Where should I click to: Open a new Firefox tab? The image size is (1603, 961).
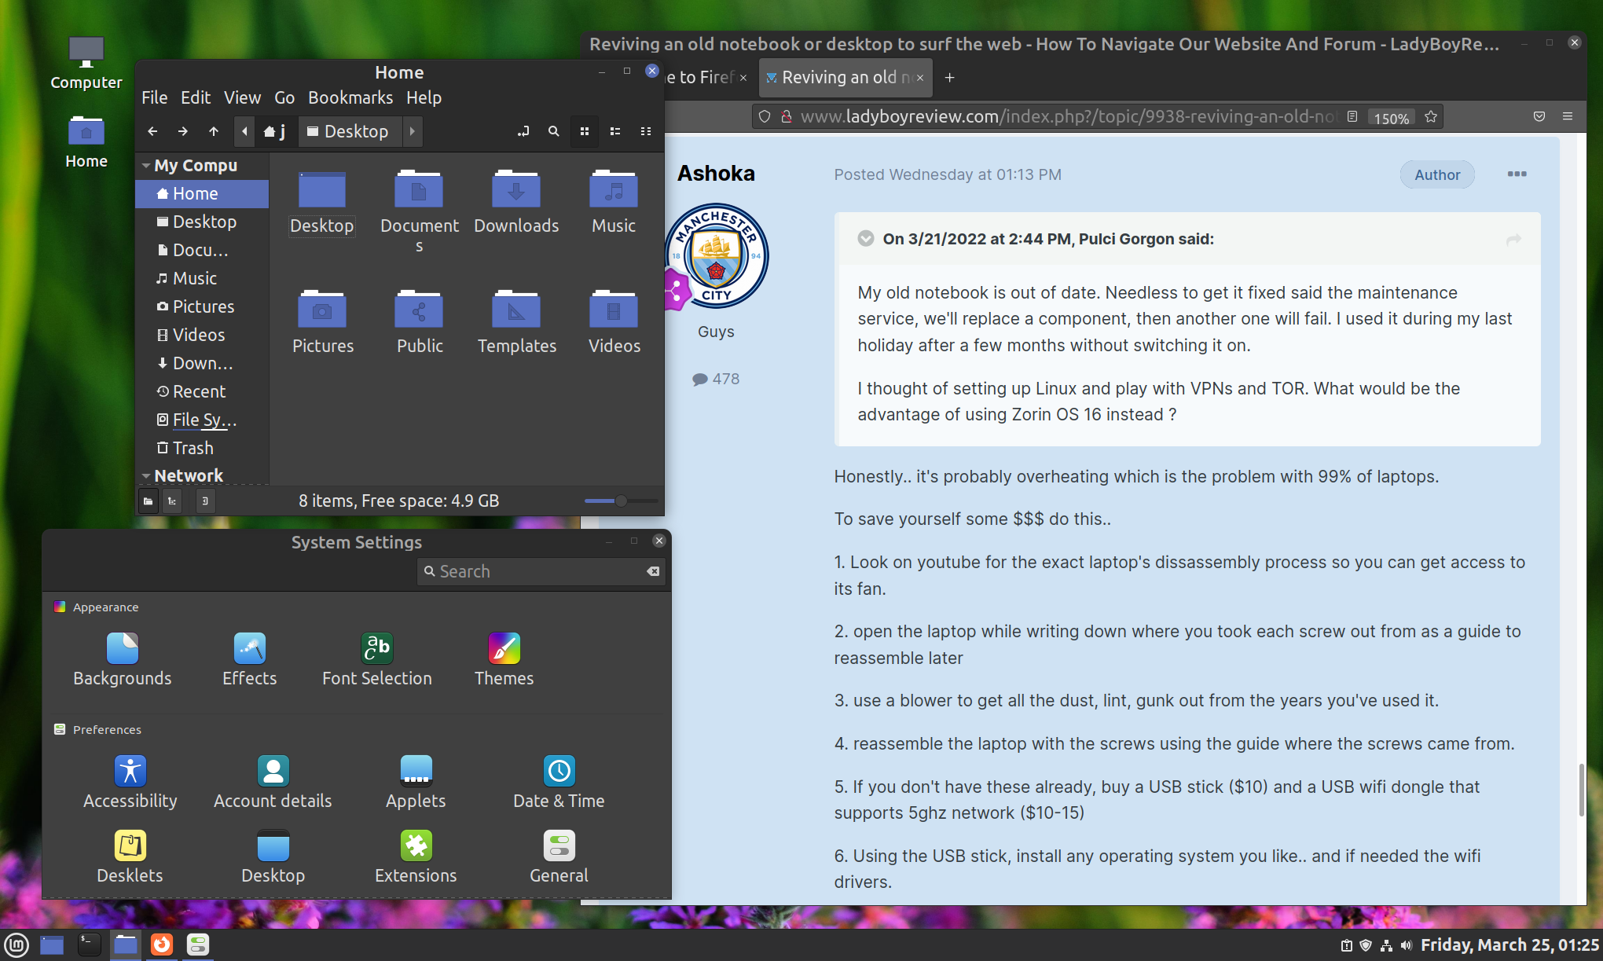[x=949, y=77]
